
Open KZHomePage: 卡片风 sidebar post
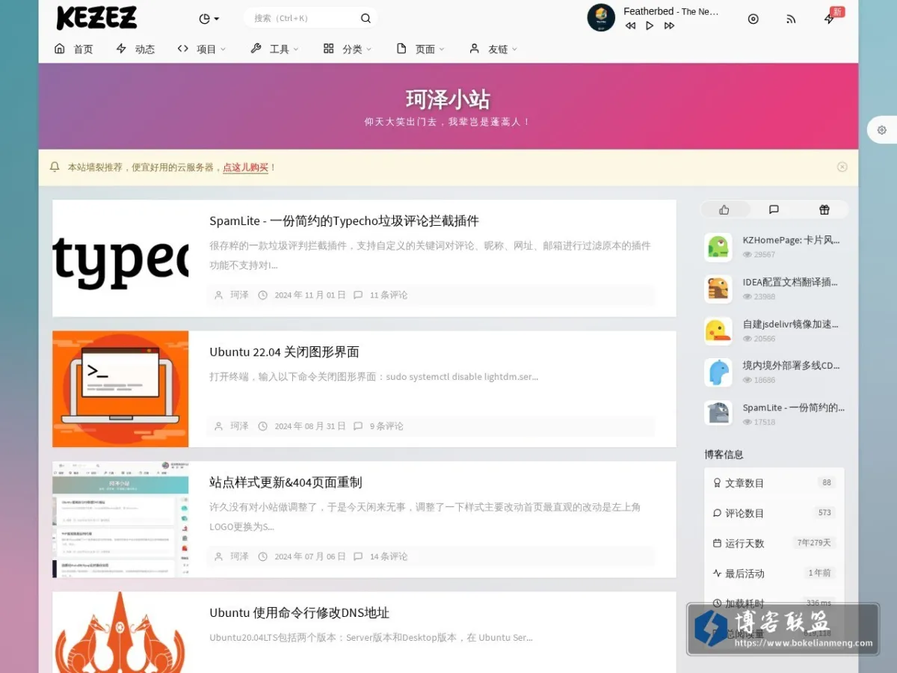[791, 240]
